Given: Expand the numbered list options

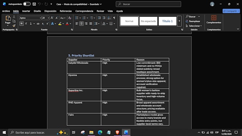Looking at the screenshot, I should coord(87,18).
